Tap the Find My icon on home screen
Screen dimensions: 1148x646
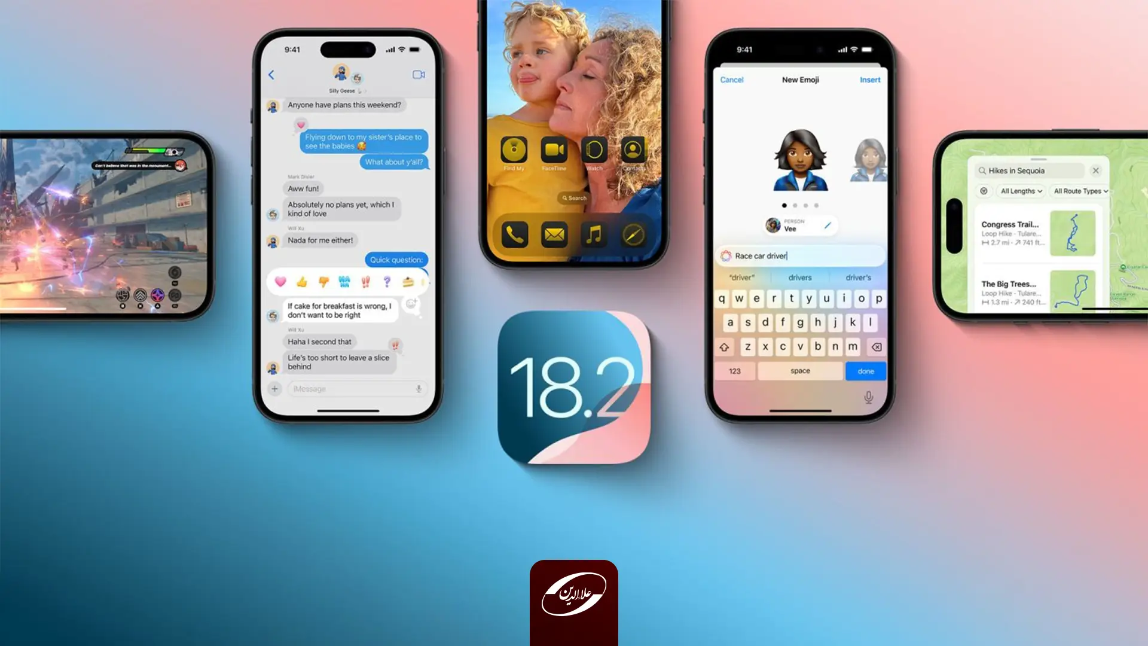click(514, 150)
